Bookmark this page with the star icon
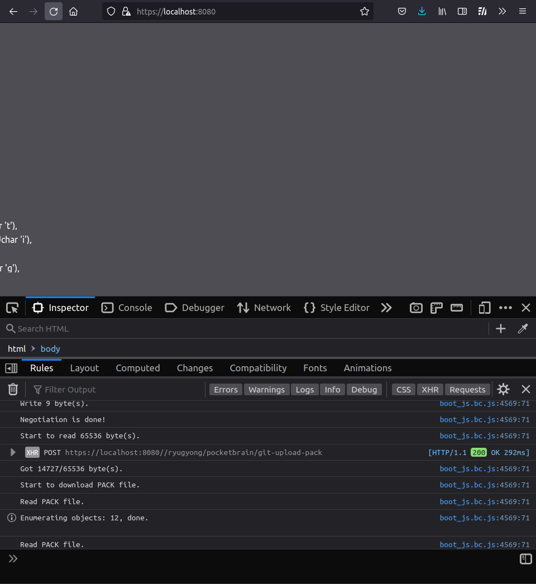Viewport: 536px width, 584px height. [365, 11]
